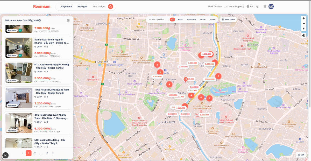Click the 5.300.000đ listing price
The image size is (311, 161).
point(43,78)
